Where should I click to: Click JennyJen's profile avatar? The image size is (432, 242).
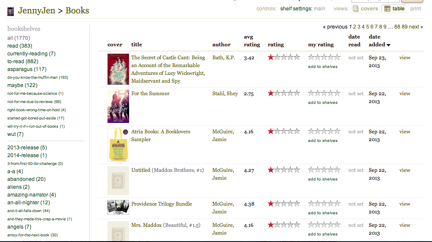[11, 11]
